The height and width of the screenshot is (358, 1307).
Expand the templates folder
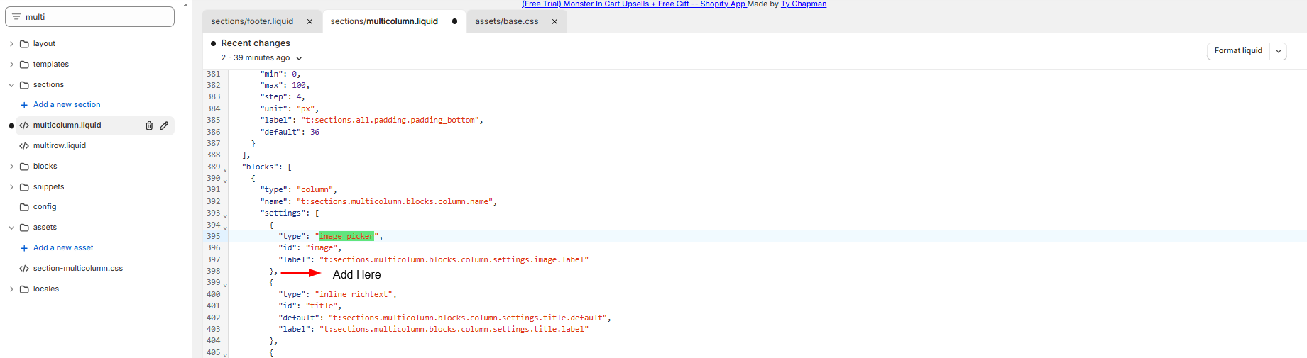tap(11, 65)
